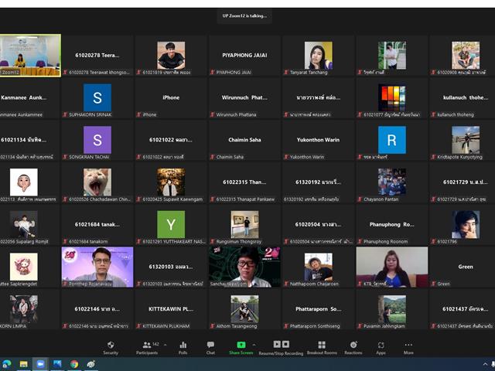
Task: Select the Phanuphong Roonom name tile
Action: tap(392, 225)
